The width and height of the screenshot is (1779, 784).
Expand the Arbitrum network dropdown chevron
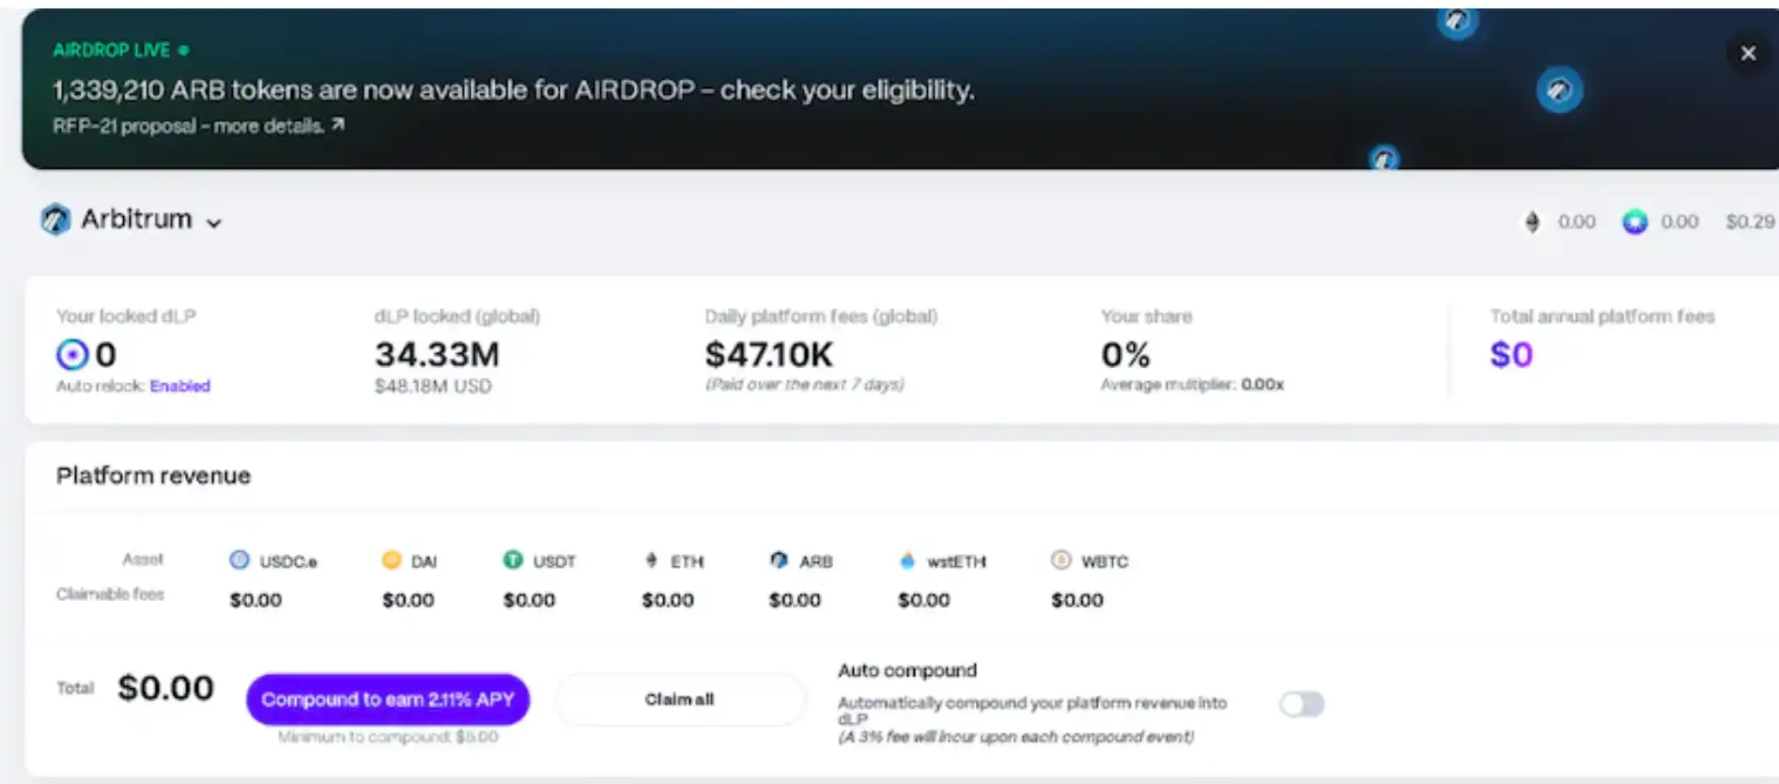214,223
